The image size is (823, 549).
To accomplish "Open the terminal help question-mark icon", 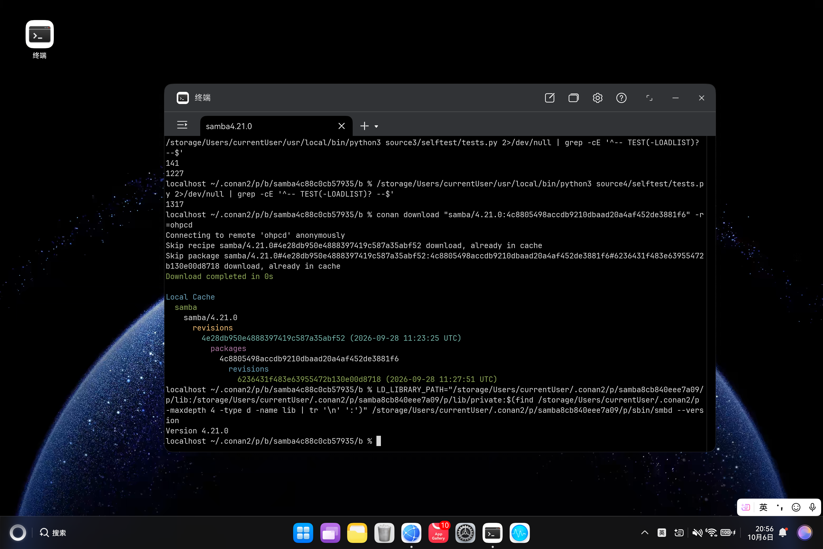I will click(621, 98).
